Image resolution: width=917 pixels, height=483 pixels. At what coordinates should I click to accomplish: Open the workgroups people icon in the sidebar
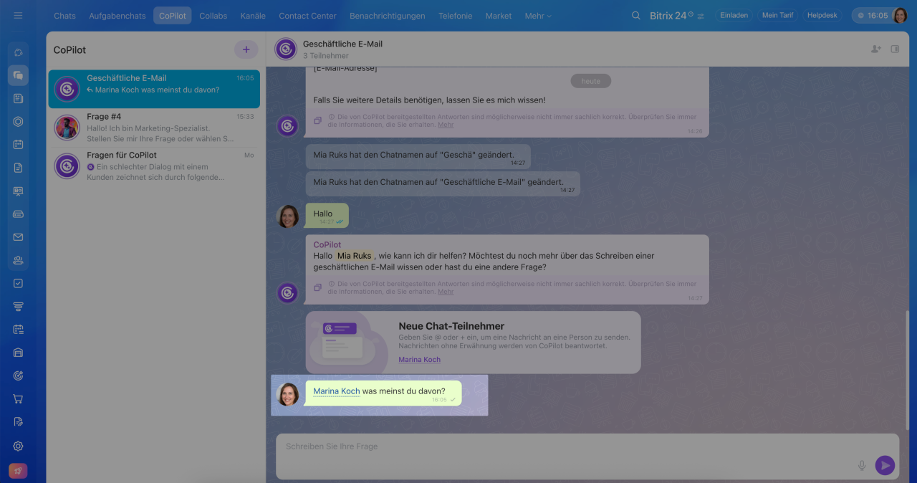(x=18, y=260)
